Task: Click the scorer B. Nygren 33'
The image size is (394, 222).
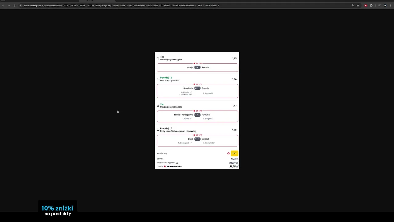Action: click(208, 93)
